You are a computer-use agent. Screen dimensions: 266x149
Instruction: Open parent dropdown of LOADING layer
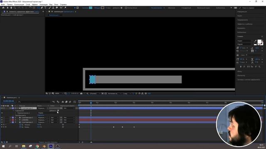pyautogui.click(x=69, y=120)
